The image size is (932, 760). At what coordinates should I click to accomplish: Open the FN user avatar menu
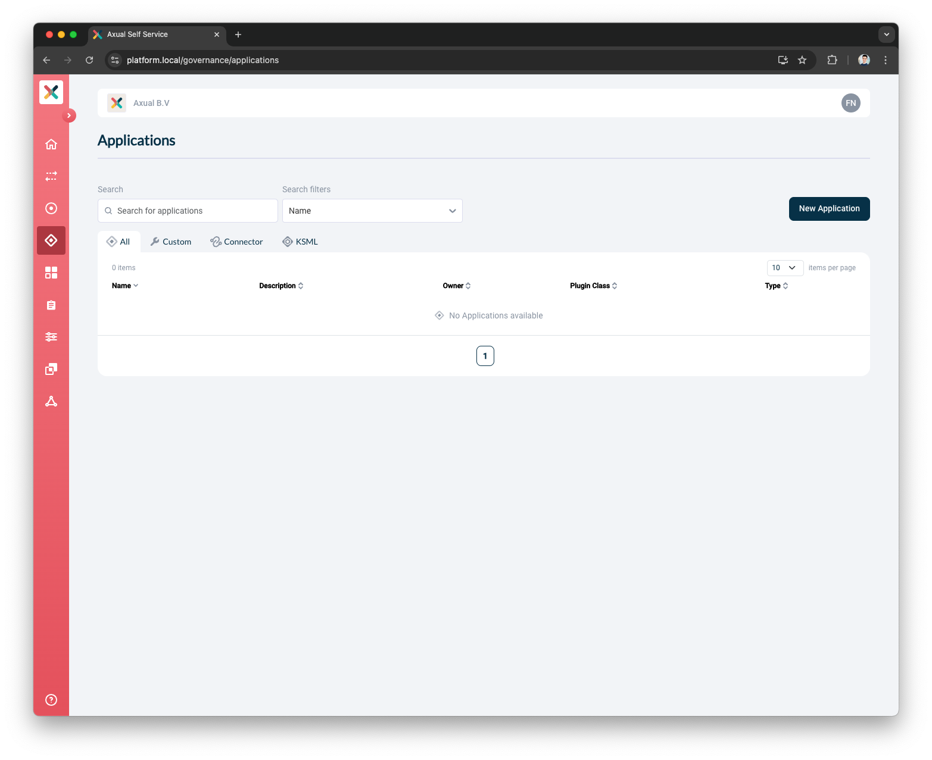(x=850, y=103)
